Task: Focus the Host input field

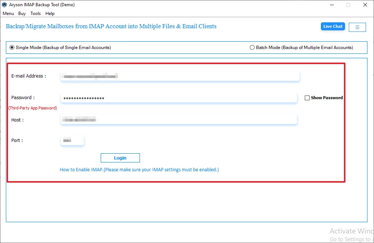Action: [x=179, y=119]
